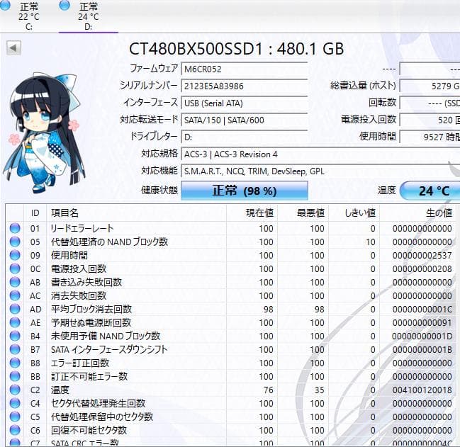The image size is (460, 447).
Task: Click the blue status icon for attribute BB
Action: click(15, 376)
